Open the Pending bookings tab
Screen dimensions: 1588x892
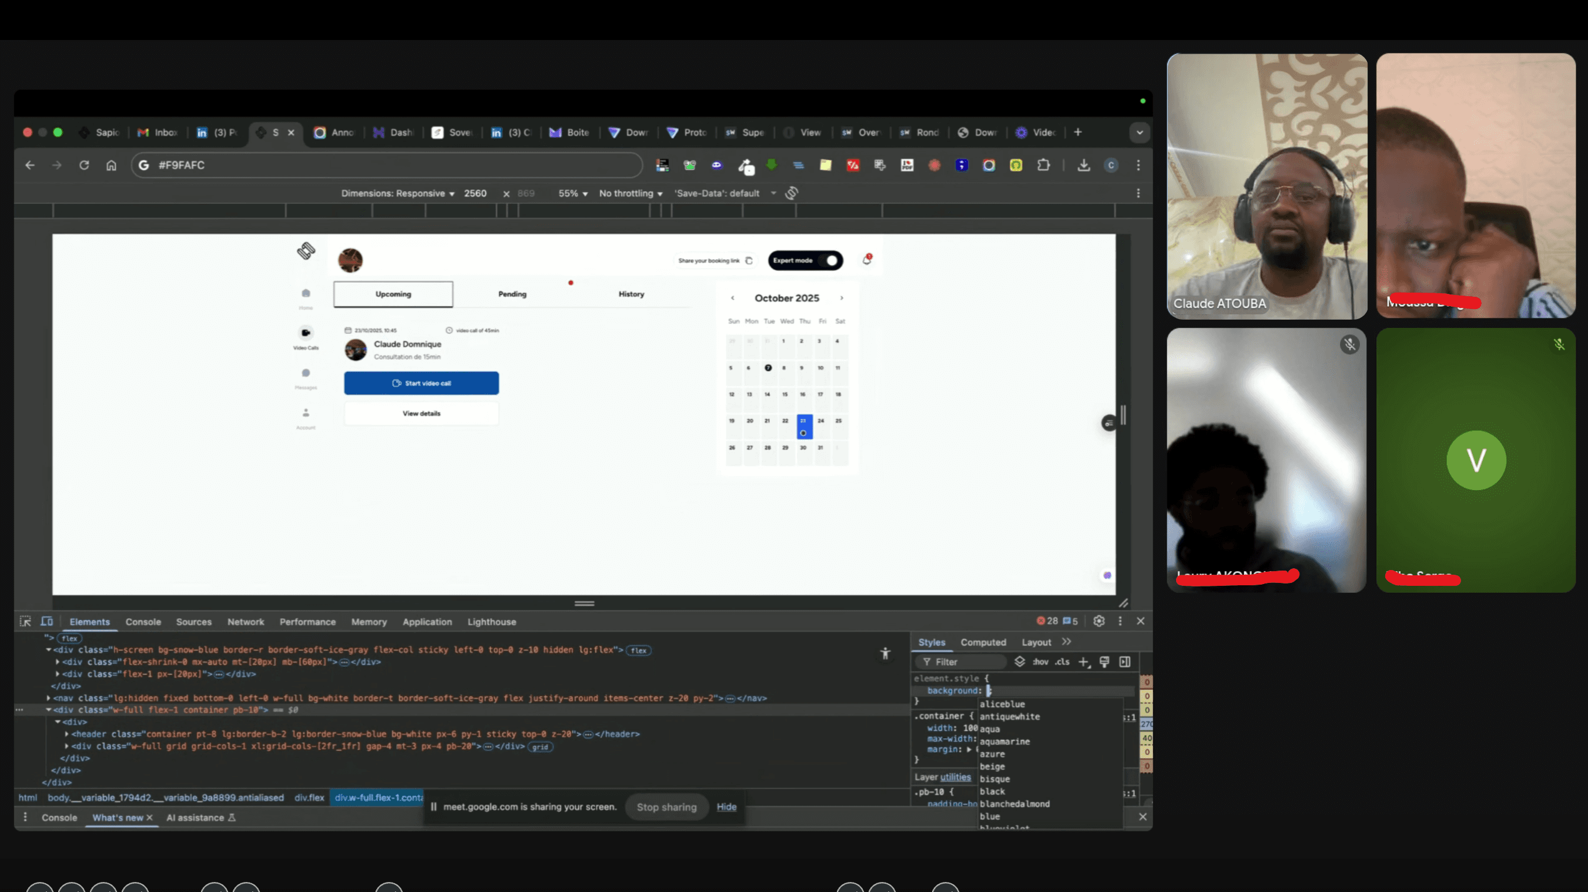click(512, 294)
